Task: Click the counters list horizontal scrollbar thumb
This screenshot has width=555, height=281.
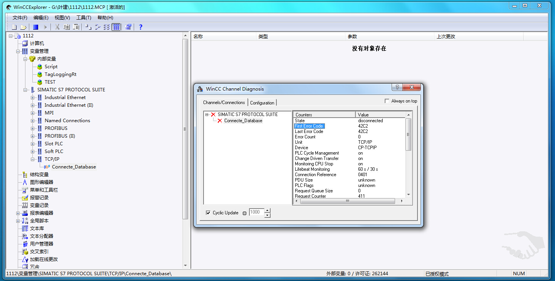Action: (347, 201)
